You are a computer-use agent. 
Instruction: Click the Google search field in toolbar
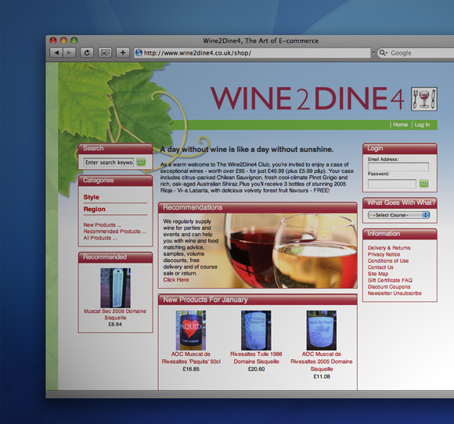coord(416,52)
